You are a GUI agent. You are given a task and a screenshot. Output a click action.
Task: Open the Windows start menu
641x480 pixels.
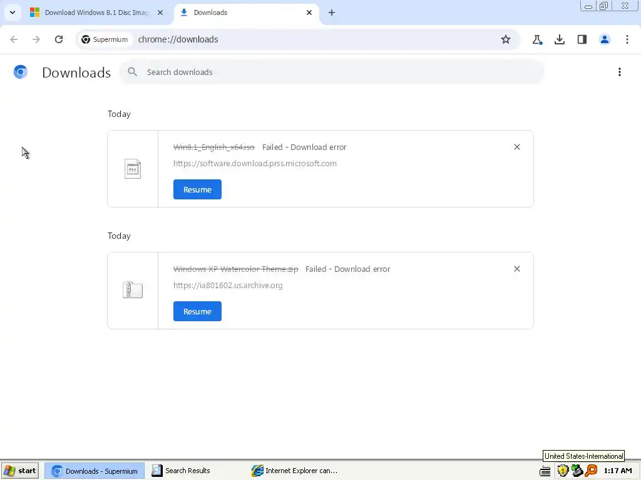pyautogui.click(x=20, y=471)
